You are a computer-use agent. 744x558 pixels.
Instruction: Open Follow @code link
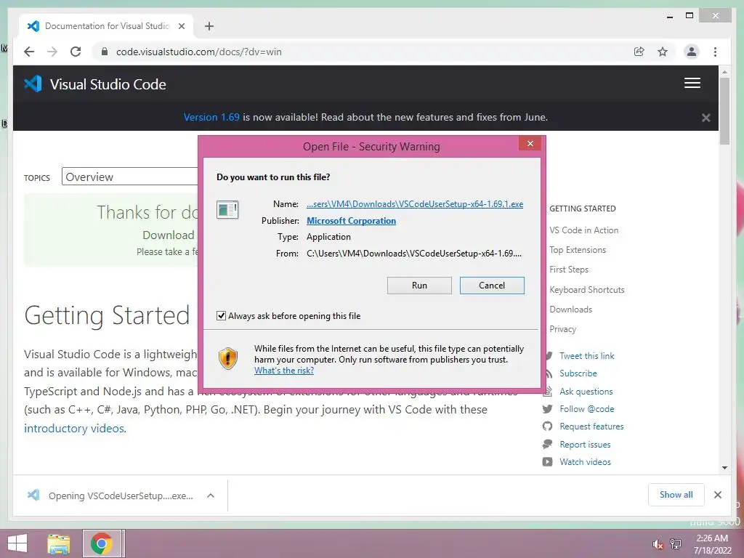pos(586,409)
